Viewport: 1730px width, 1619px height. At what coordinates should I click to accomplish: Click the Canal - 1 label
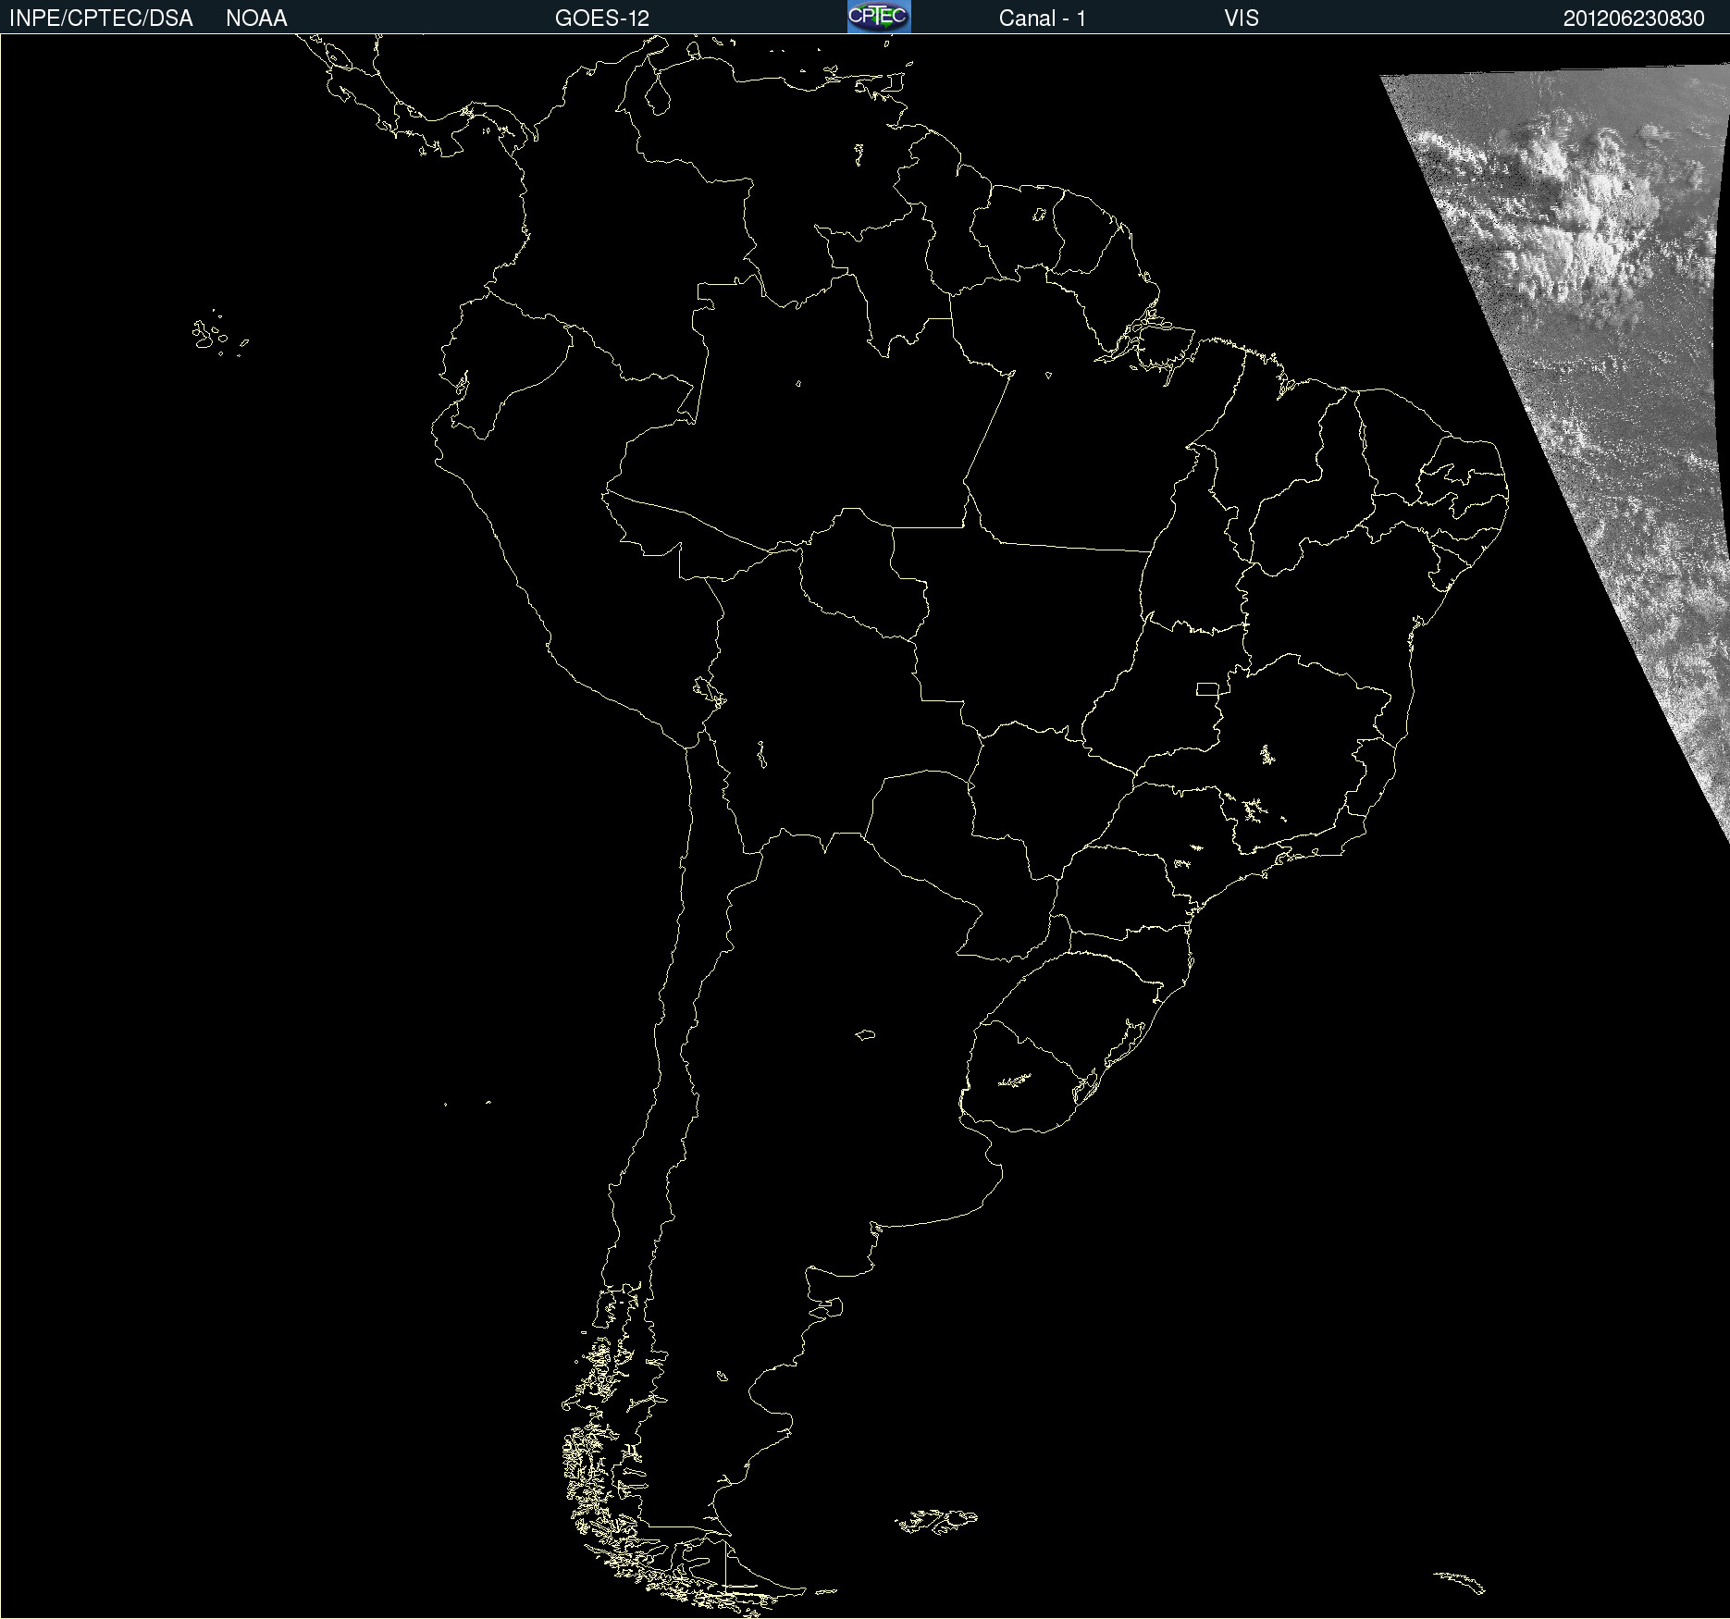point(1042,19)
